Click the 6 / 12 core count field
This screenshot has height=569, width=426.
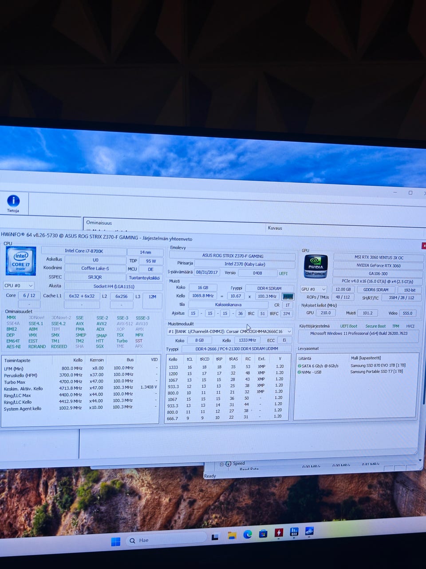coord(29,296)
